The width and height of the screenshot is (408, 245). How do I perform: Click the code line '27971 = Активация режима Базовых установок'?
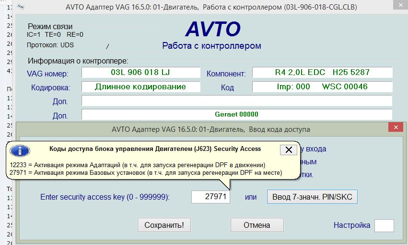(x=146, y=173)
